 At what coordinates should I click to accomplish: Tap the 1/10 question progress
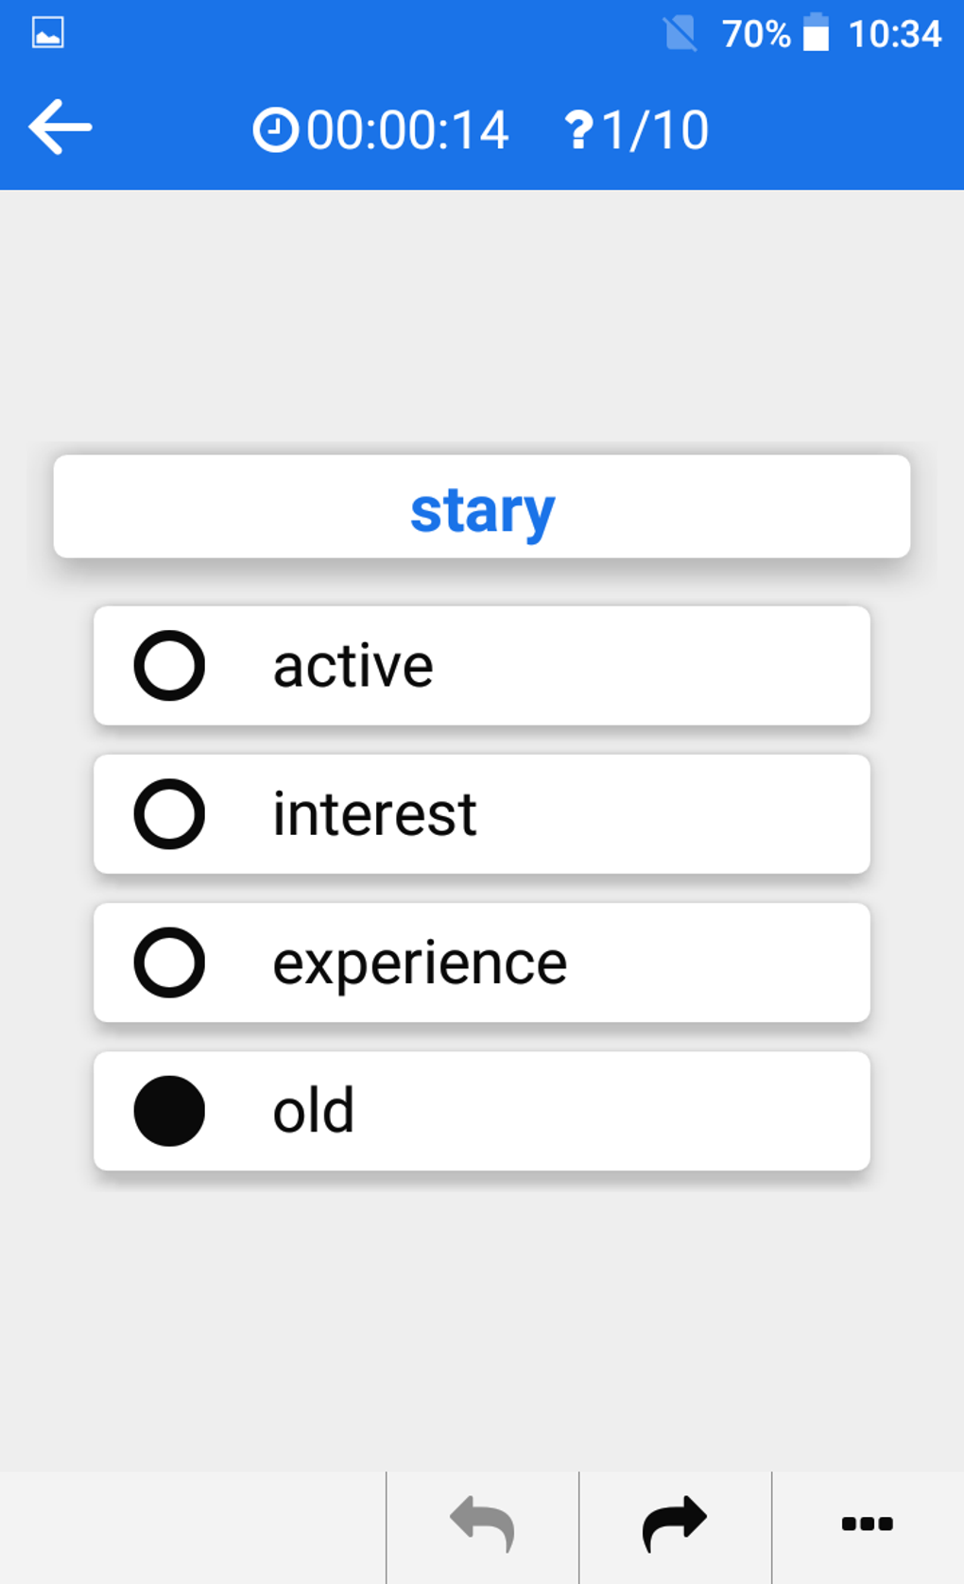pyautogui.click(x=655, y=130)
